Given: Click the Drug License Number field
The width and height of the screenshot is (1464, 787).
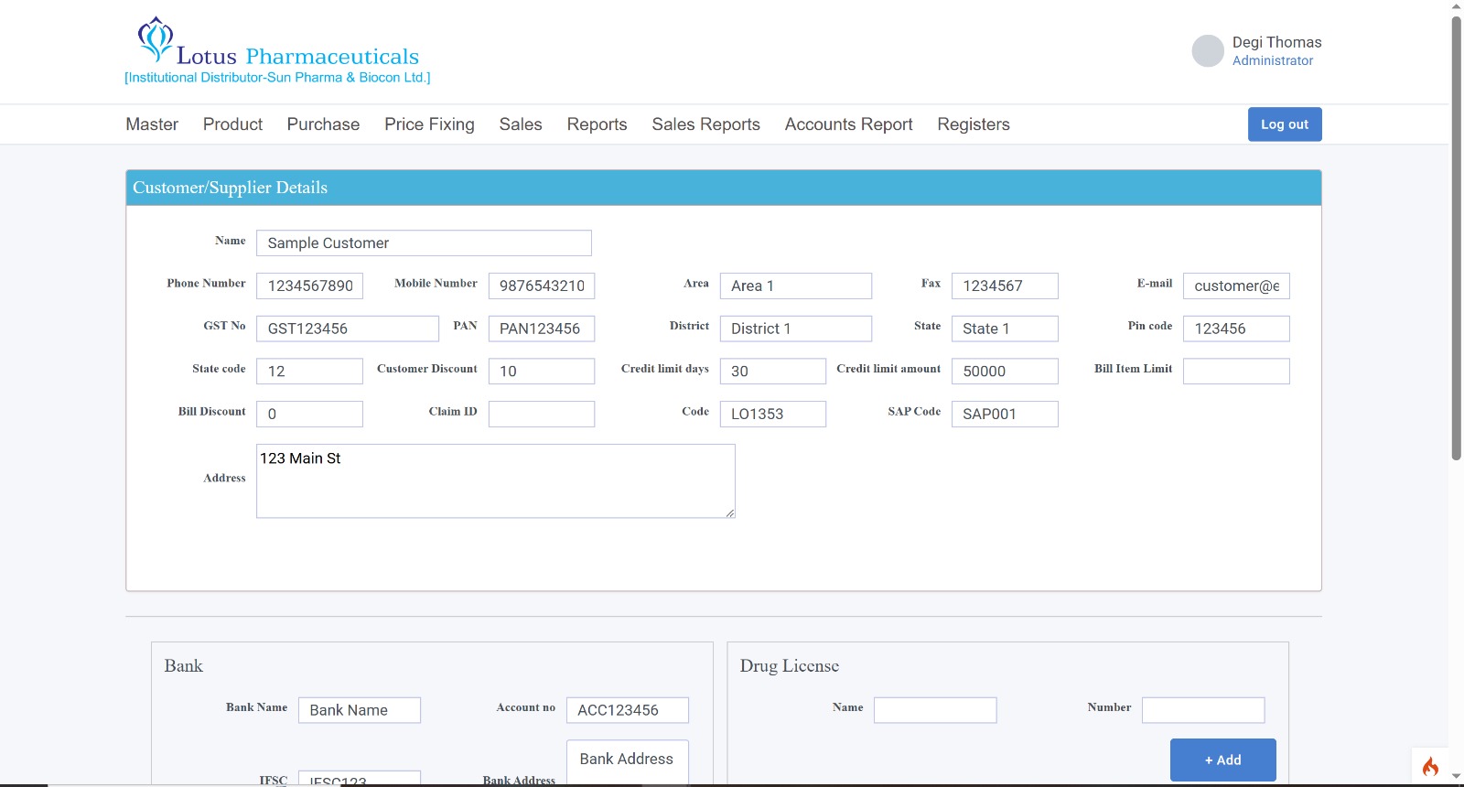Looking at the screenshot, I should click(x=1202, y=710).
